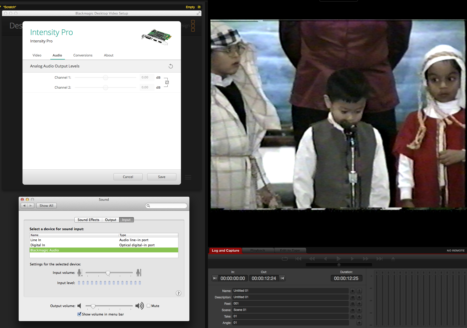The width and height of the screenshot is (467, 328).
Task: Adjust the Channel 2 output level slider
Action: tap(106, 87)
